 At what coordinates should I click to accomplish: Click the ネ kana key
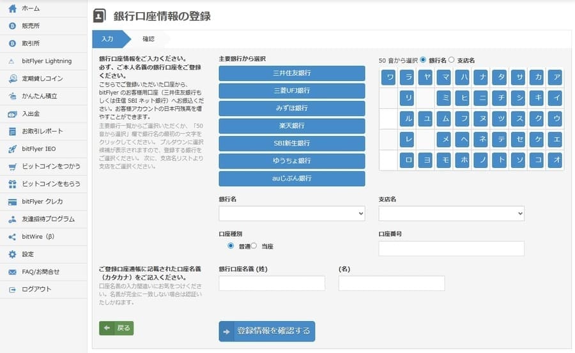point(480,139)
